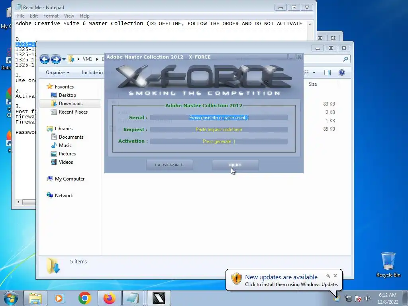Screen dimensions: 408x306
Task: Launch Firefox from taskbar
Action: pos(109,298)
